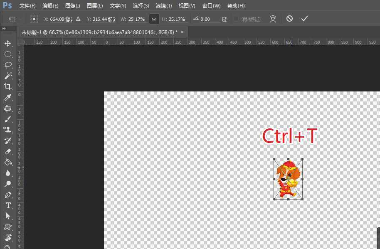Select the Crop tool

click(x=8, y=86)
